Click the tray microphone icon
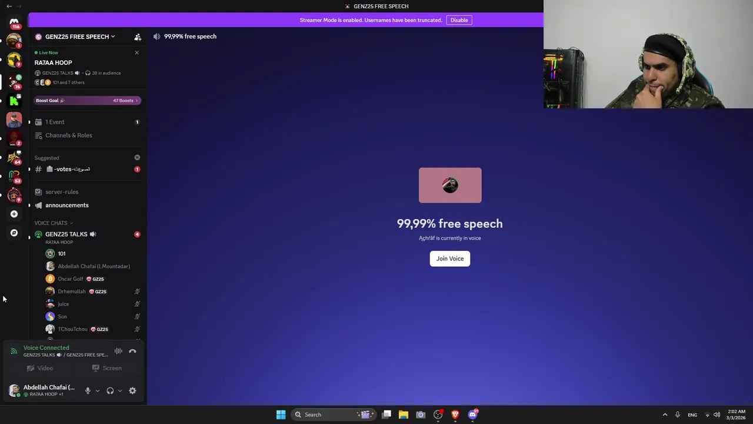Screen dimensions: 753x424 678,415
